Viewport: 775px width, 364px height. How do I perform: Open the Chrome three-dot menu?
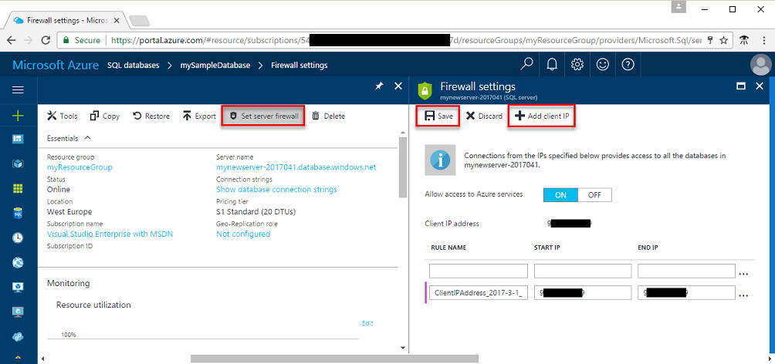(764, 41)
